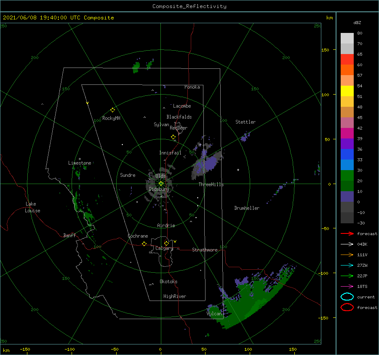This screenshot has height=355, width=379.
Task: Click the Blackfalds city label
Action: [179, 117]
